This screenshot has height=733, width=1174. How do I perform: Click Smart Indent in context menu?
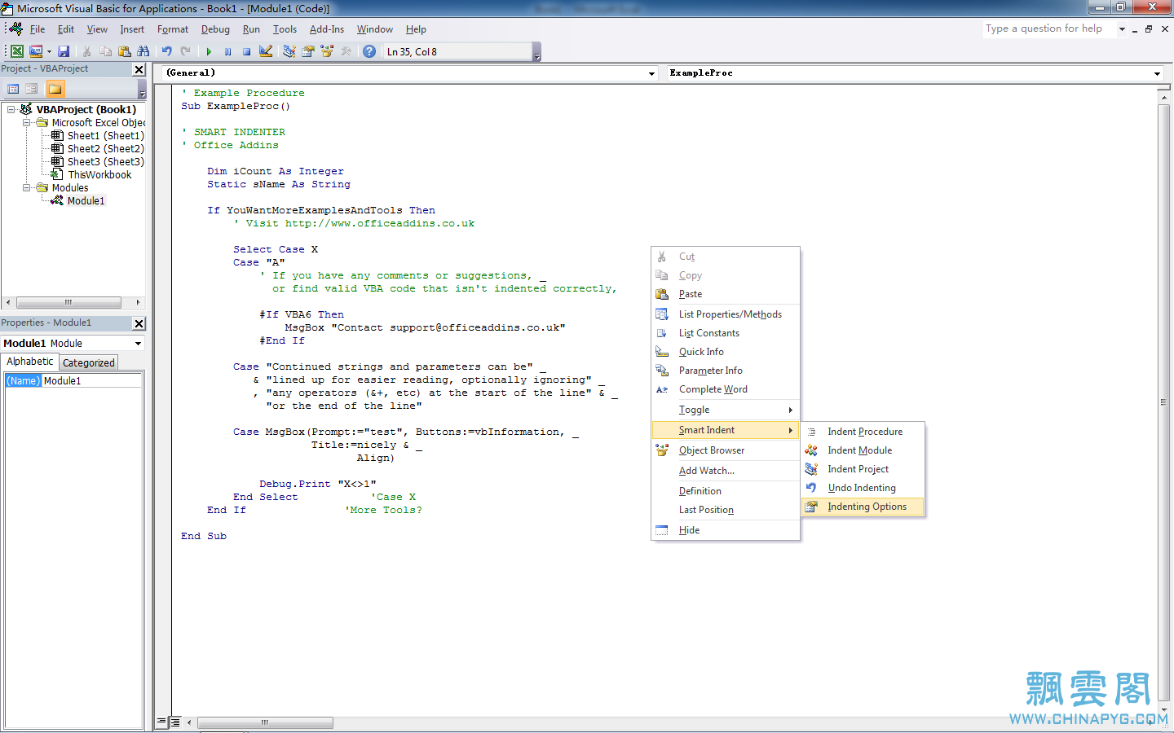[726, 430]
